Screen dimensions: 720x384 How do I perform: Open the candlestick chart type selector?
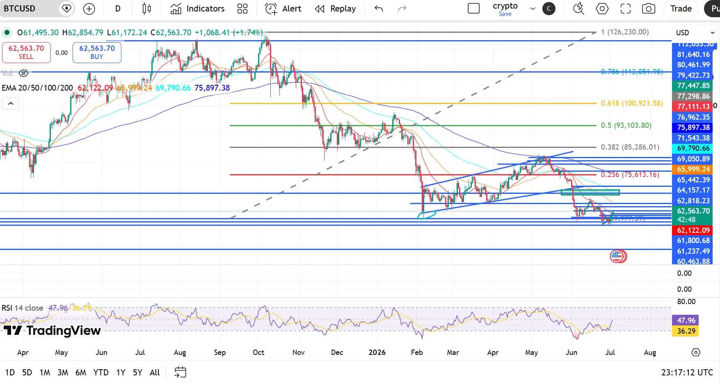146,9
